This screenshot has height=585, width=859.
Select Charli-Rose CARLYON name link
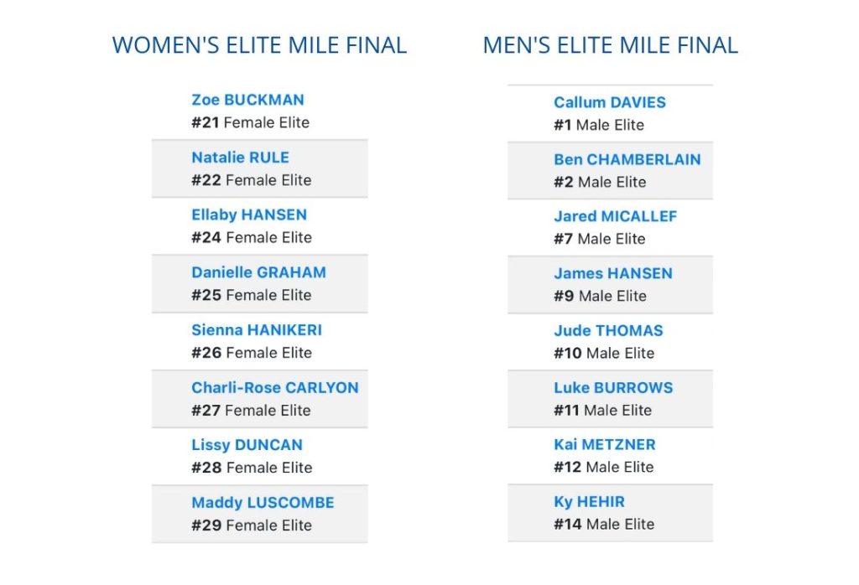[x=275, y=387]
